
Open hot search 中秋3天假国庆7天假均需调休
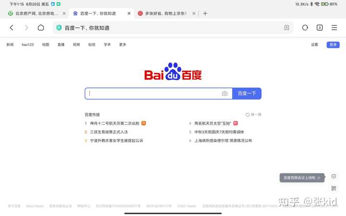(219, 132)
